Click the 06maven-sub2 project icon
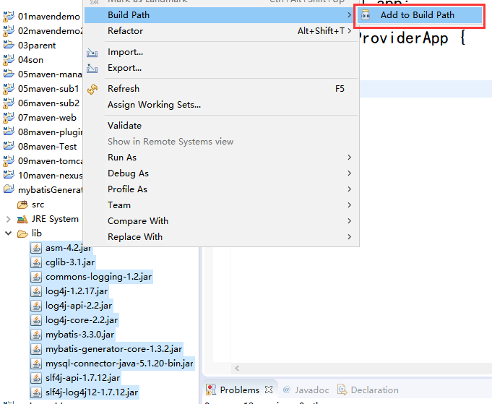This screenshot has height=404, width=492. 9,103
